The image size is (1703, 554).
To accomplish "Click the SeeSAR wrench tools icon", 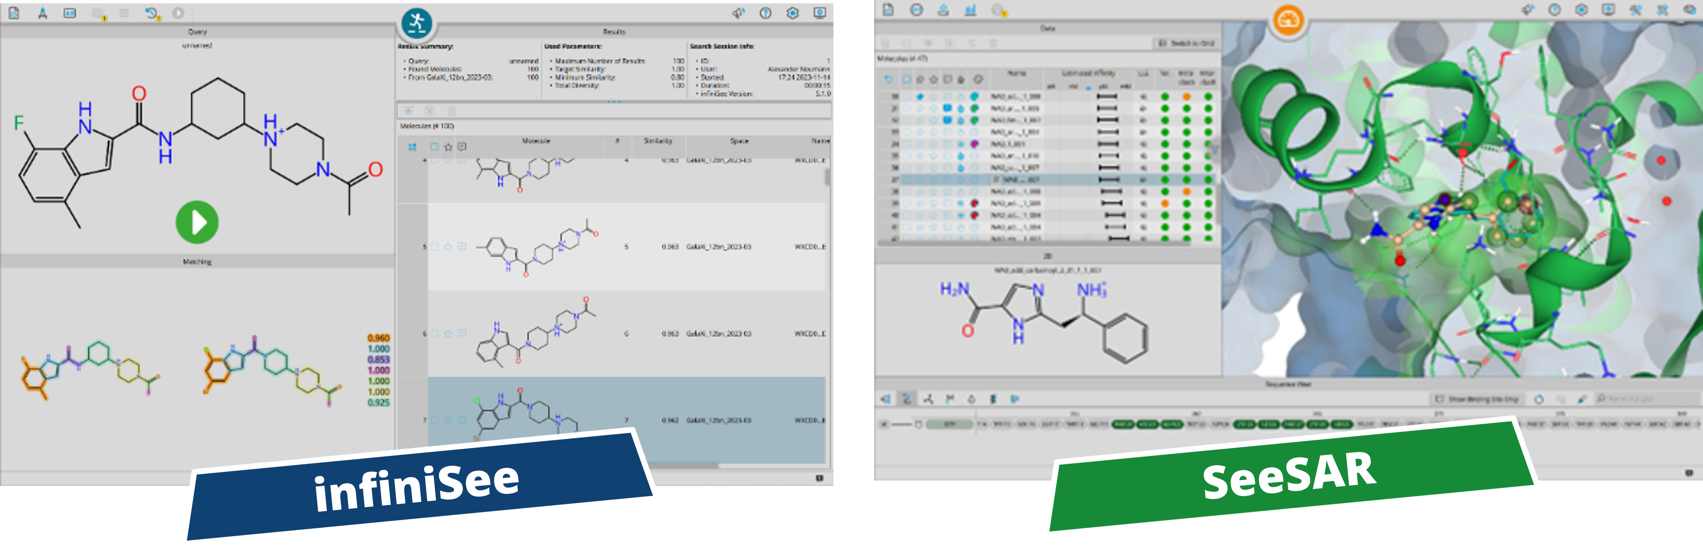I will pyautogui.click(x=1636, y=10).
